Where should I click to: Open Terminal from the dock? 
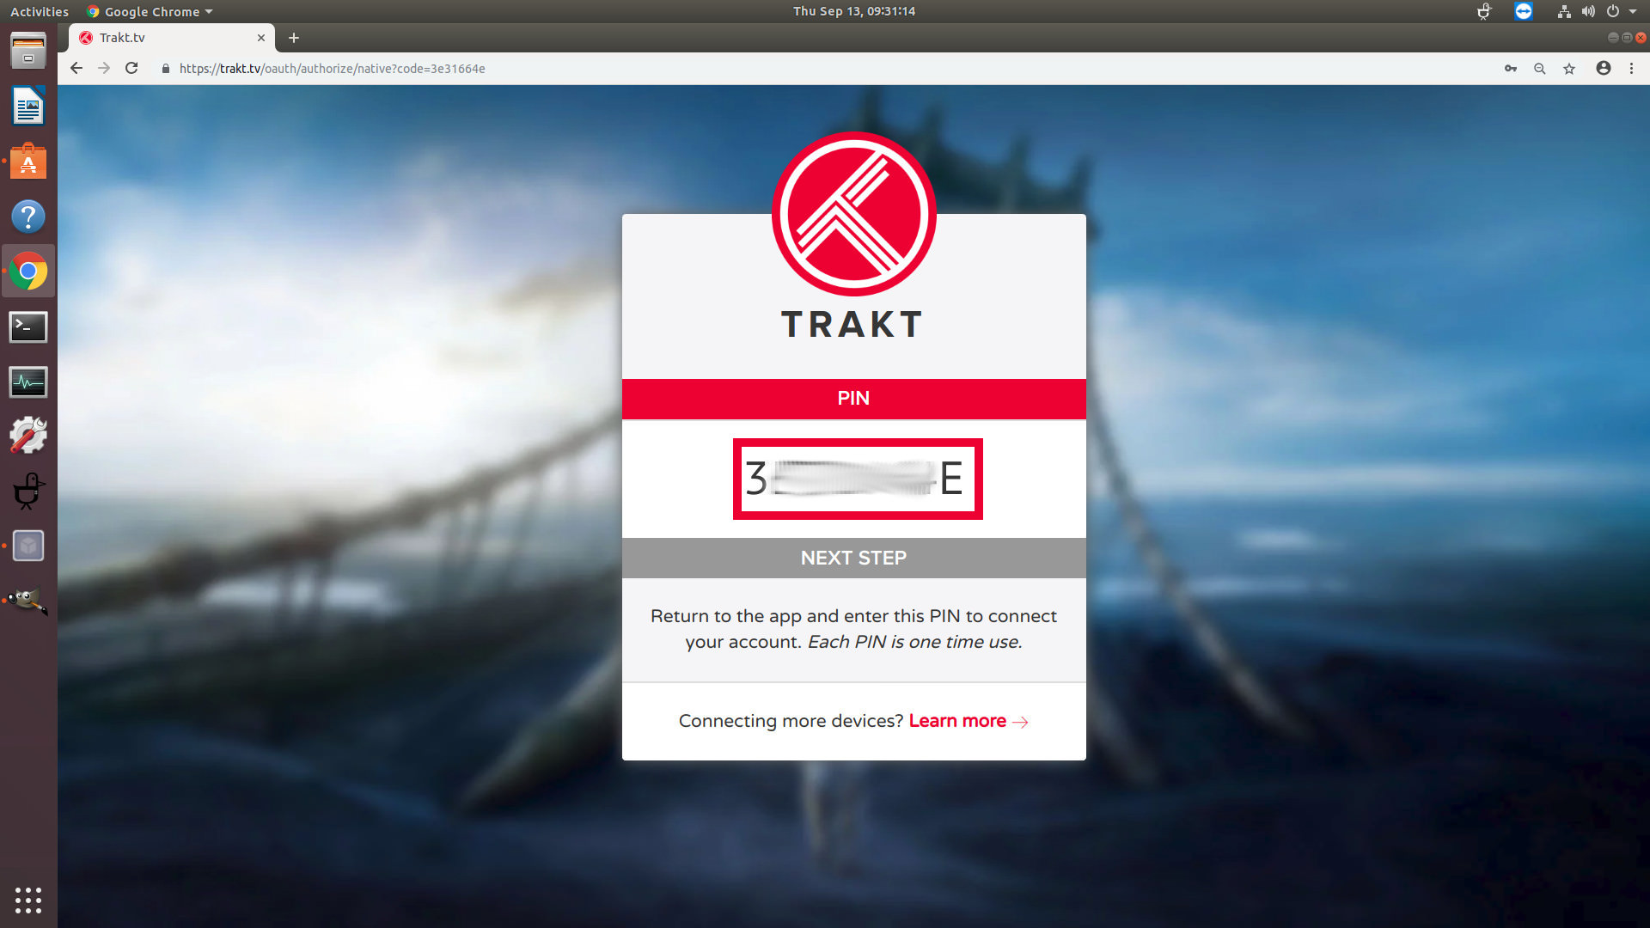coord(28,327)
